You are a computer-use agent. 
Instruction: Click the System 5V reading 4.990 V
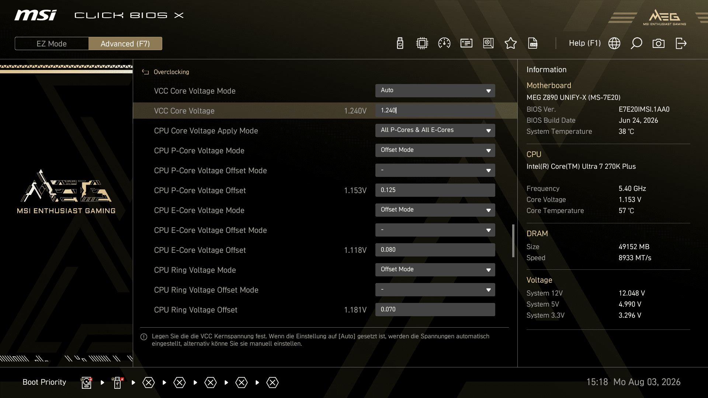click(x=630, y=304)
